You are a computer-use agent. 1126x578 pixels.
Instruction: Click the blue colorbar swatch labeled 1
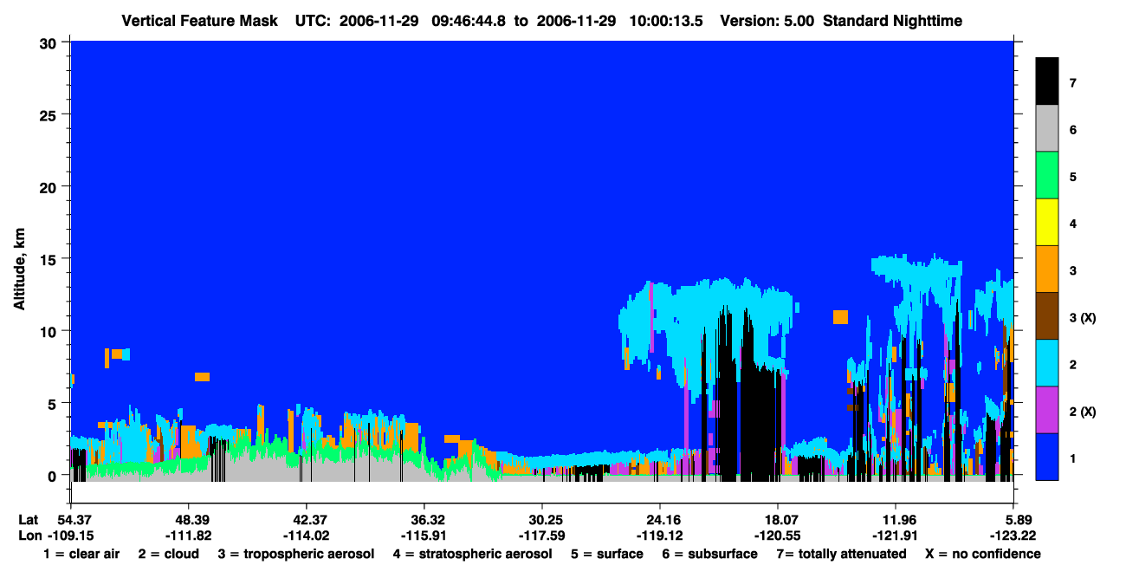tap(1047, 456)
